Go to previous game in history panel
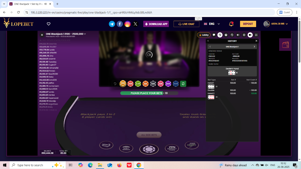 click(210, 47)
